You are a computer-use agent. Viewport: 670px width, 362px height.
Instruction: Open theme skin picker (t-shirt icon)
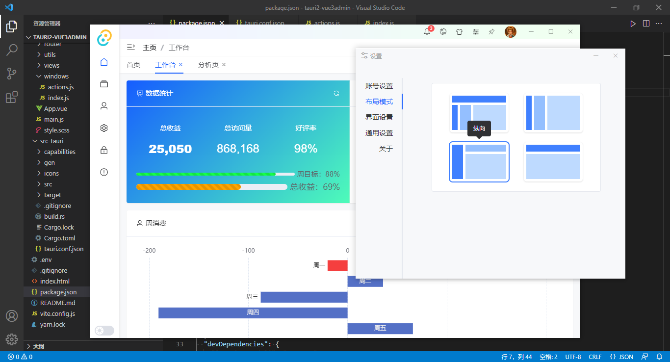pos(459,31)
